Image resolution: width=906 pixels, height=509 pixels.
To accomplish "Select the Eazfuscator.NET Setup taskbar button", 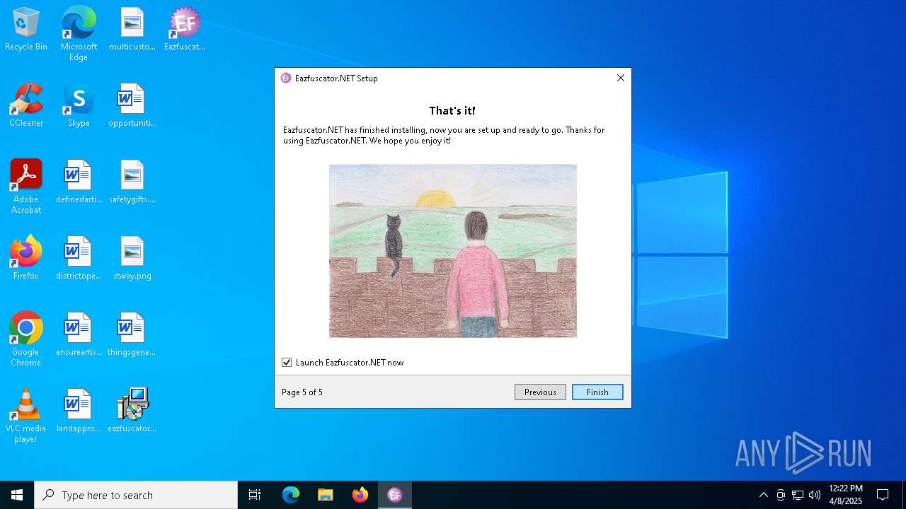I will (x=395, y=495).
